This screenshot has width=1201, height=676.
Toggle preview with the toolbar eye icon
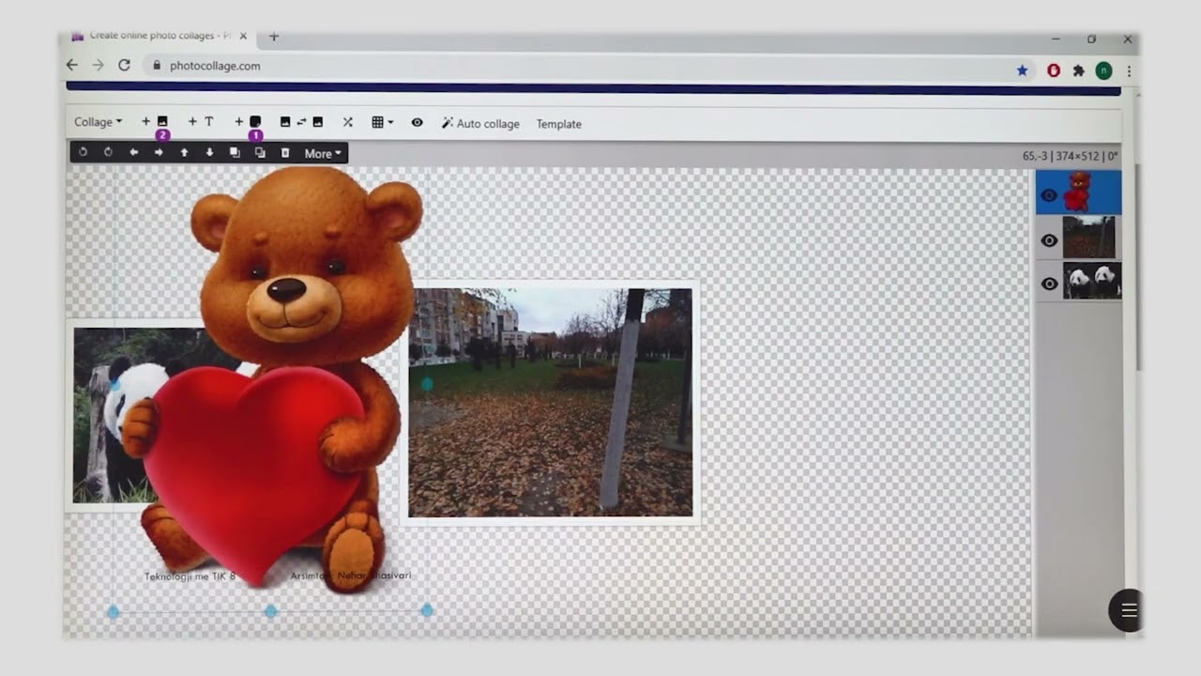coord(417,122)
